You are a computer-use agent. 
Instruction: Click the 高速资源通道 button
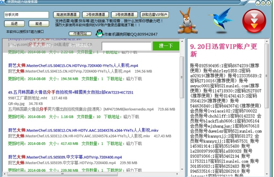click(66, 15)
